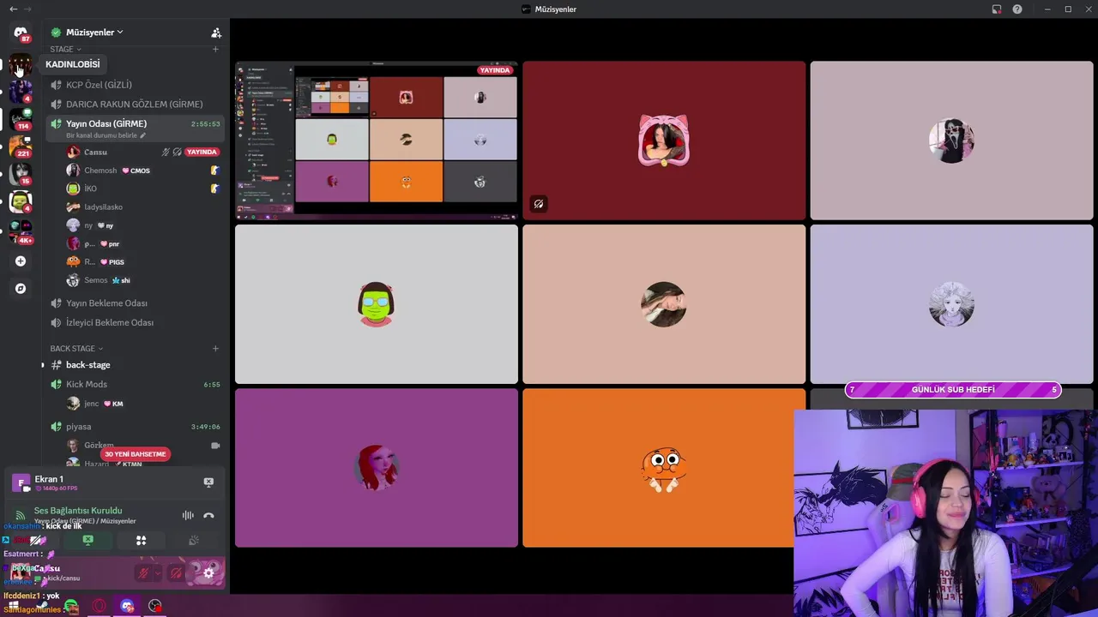Create channel in STAGE category
The height and width of the screenshot is (617, 1098).
point(215,50)
